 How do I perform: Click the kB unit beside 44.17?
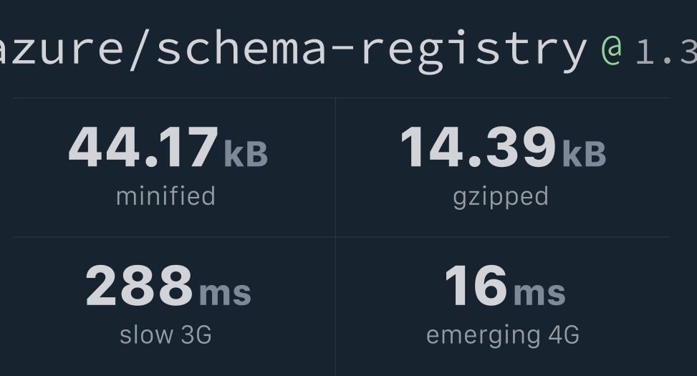click(246, 153)
